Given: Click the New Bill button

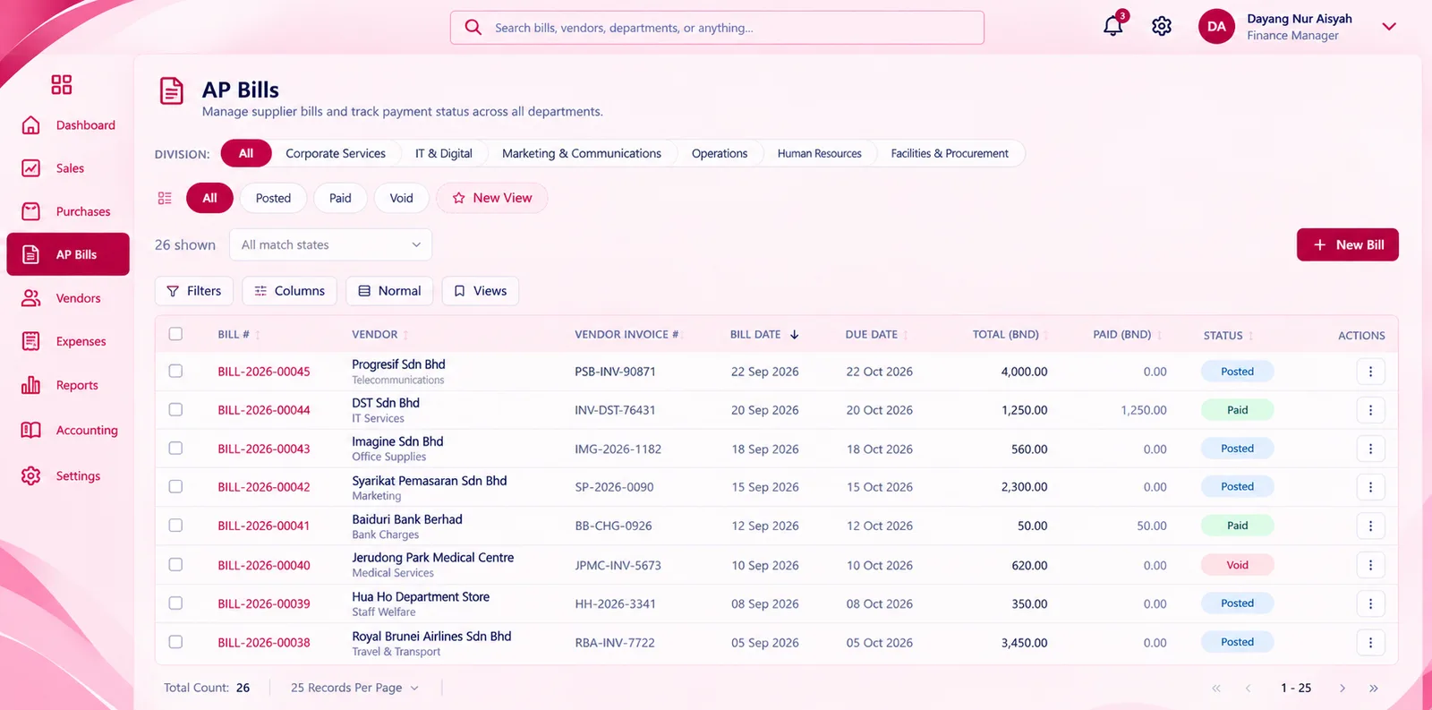Looking at the screenshot, I should 1347,244.
